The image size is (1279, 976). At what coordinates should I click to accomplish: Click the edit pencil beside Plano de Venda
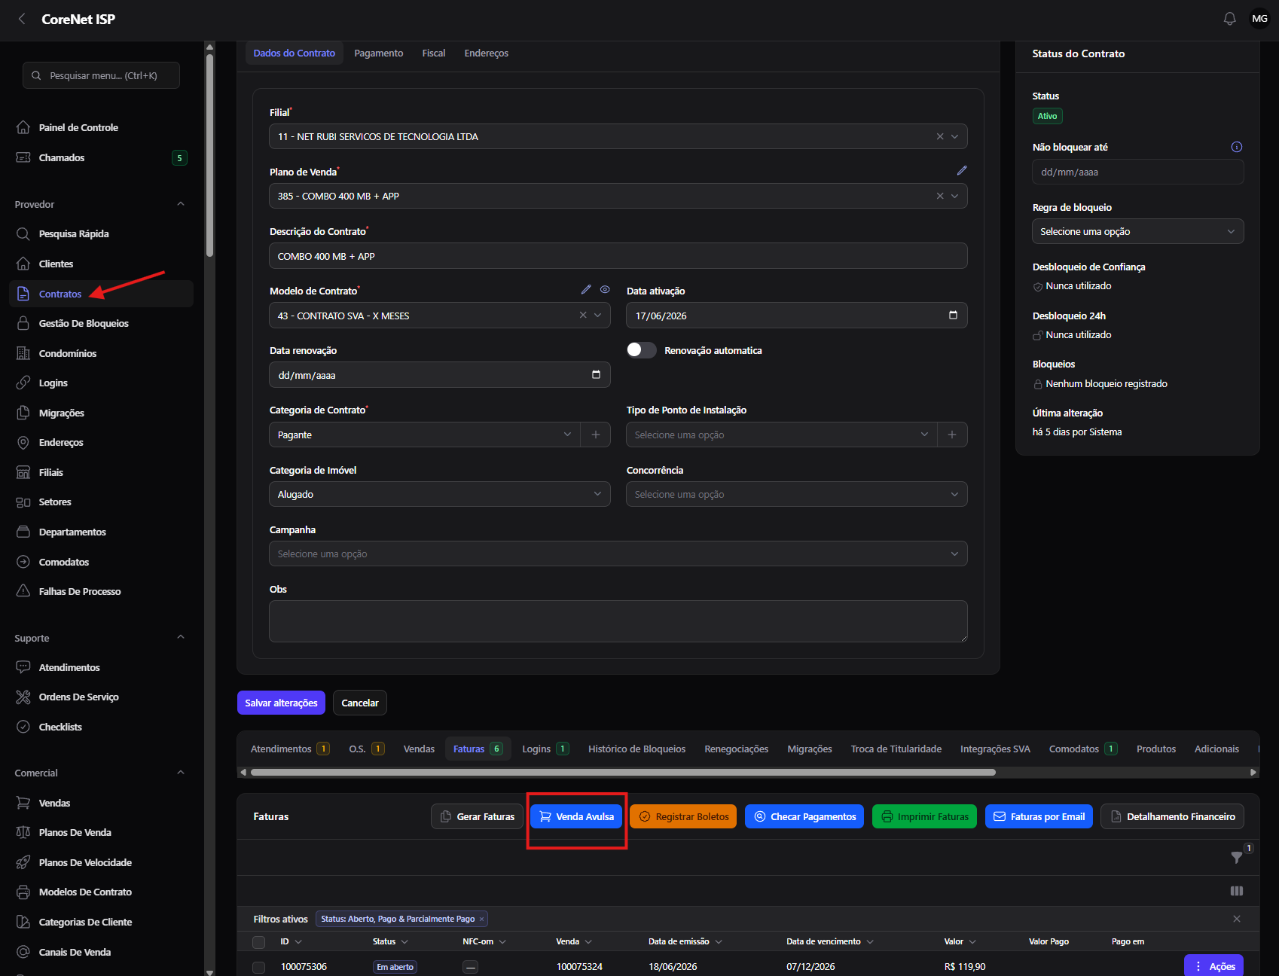tap(962, 171)
